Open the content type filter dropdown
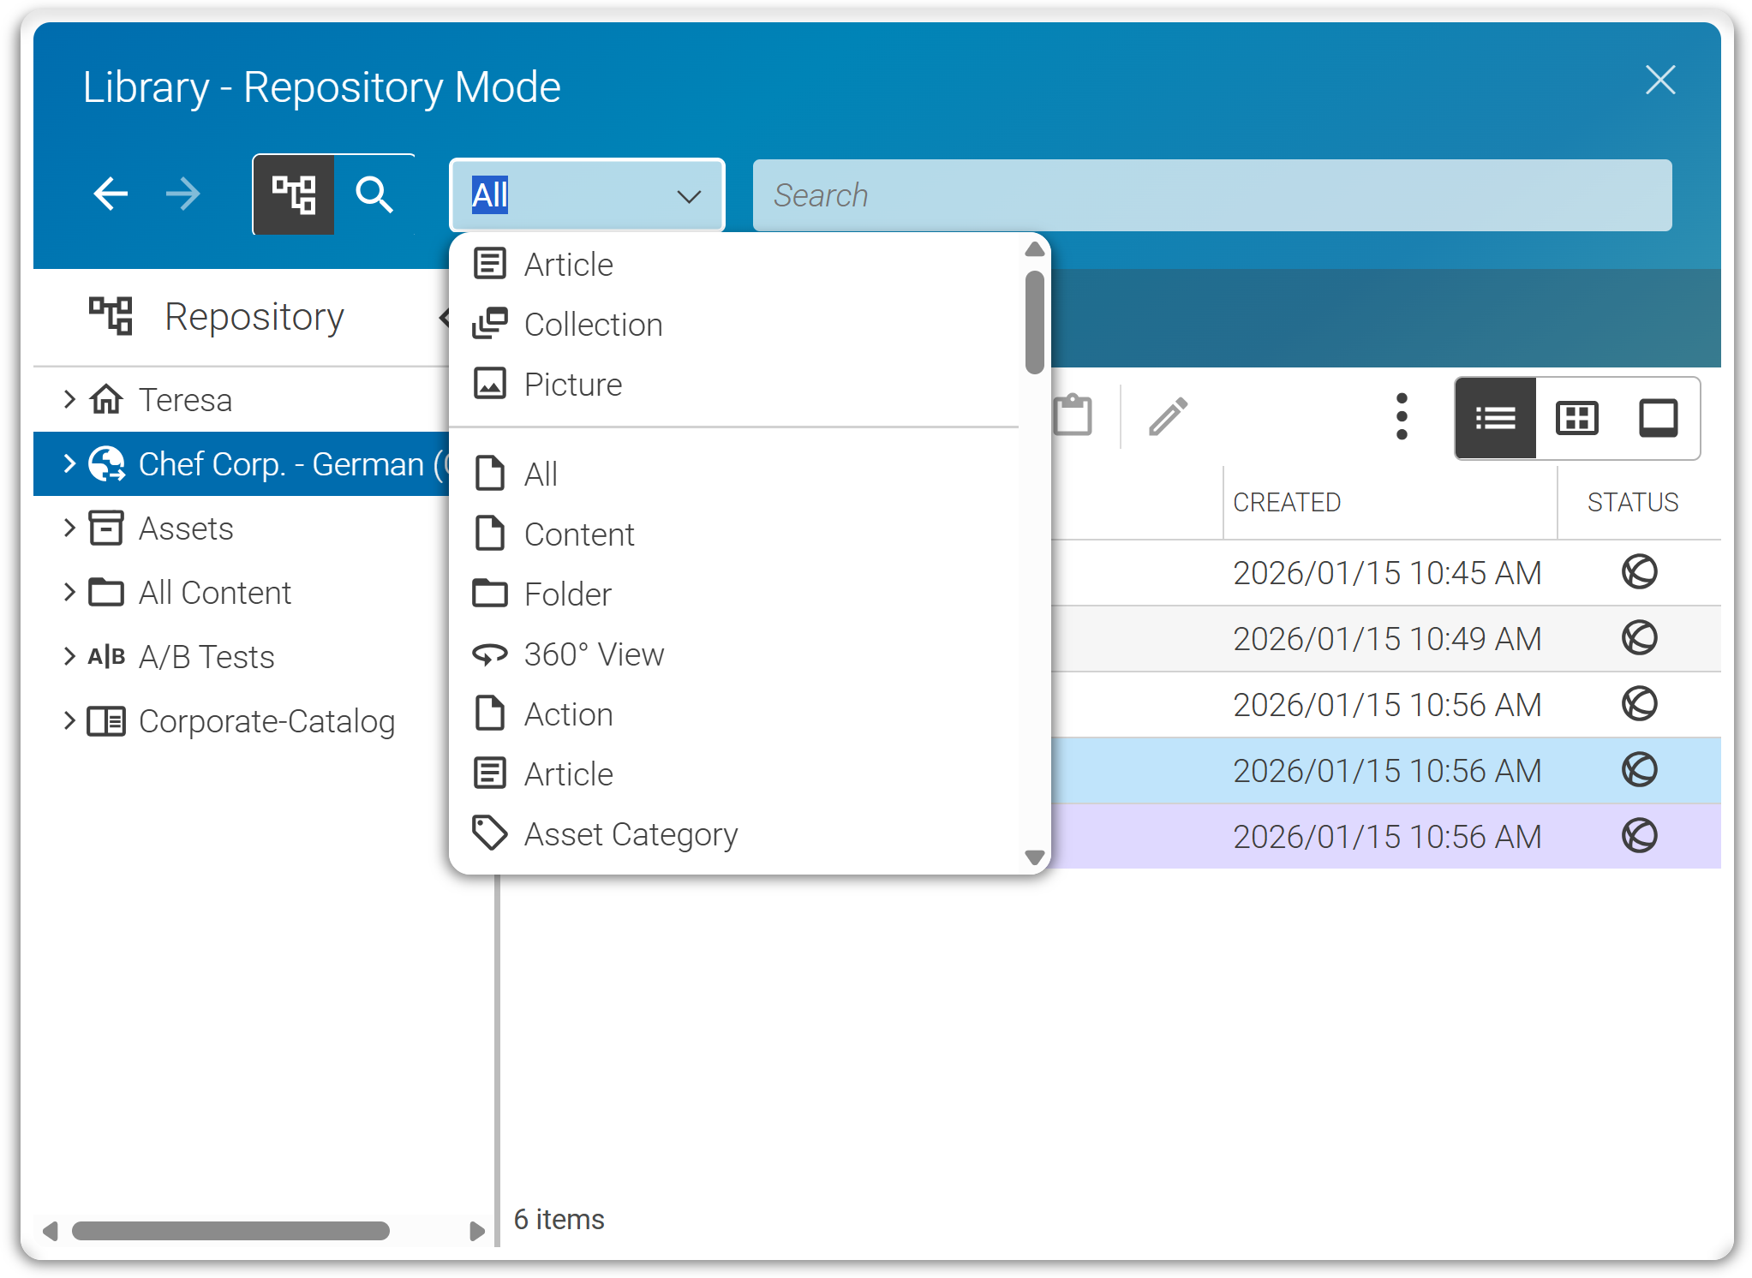Image resolution: width=1752 pixels, height=1278 pixels. pyautogui.click(x=689, y=196)
